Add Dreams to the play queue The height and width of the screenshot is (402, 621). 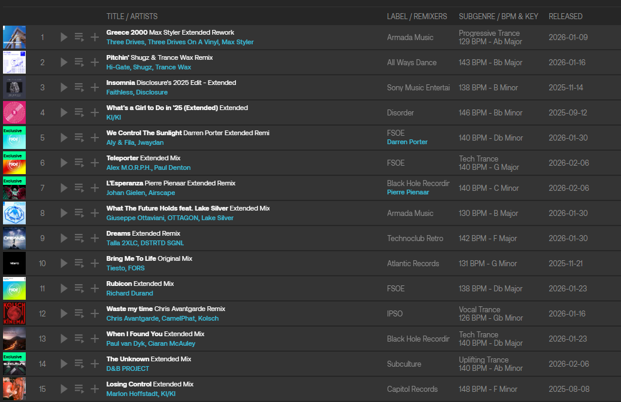[79, 238]
